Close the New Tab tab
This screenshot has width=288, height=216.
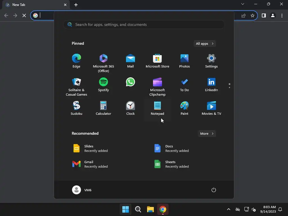(x=65, y=5)
